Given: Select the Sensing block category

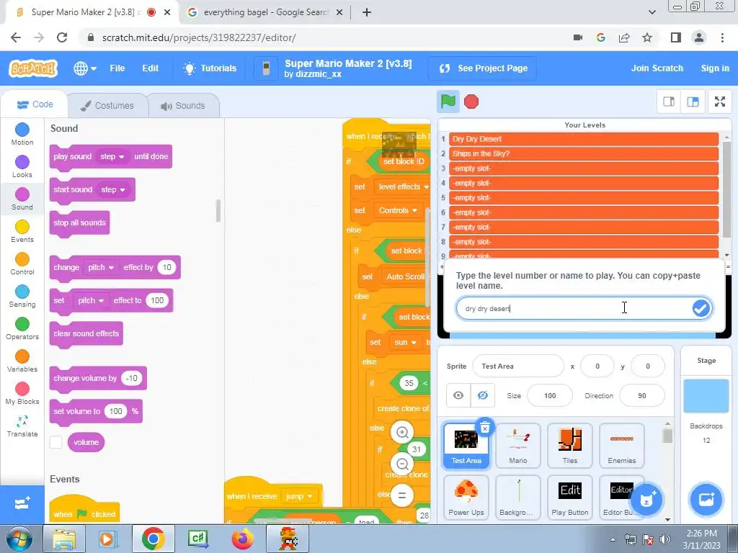Looking at the screenshot, I should coord(22,296).
